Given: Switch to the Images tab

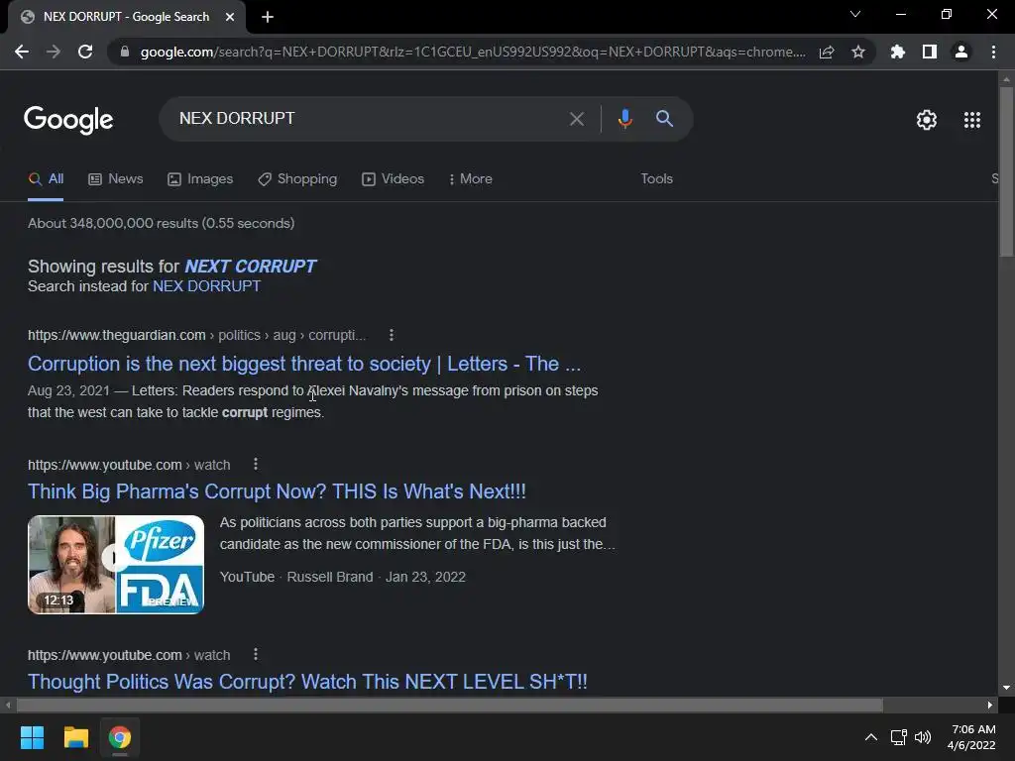Looking at the screenshot, I should tap(200, 179).
